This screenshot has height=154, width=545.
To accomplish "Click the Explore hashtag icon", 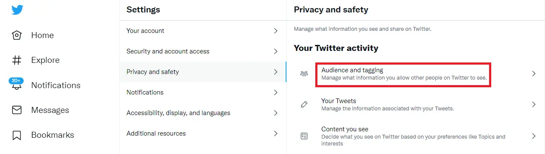I will pos(17,60).
